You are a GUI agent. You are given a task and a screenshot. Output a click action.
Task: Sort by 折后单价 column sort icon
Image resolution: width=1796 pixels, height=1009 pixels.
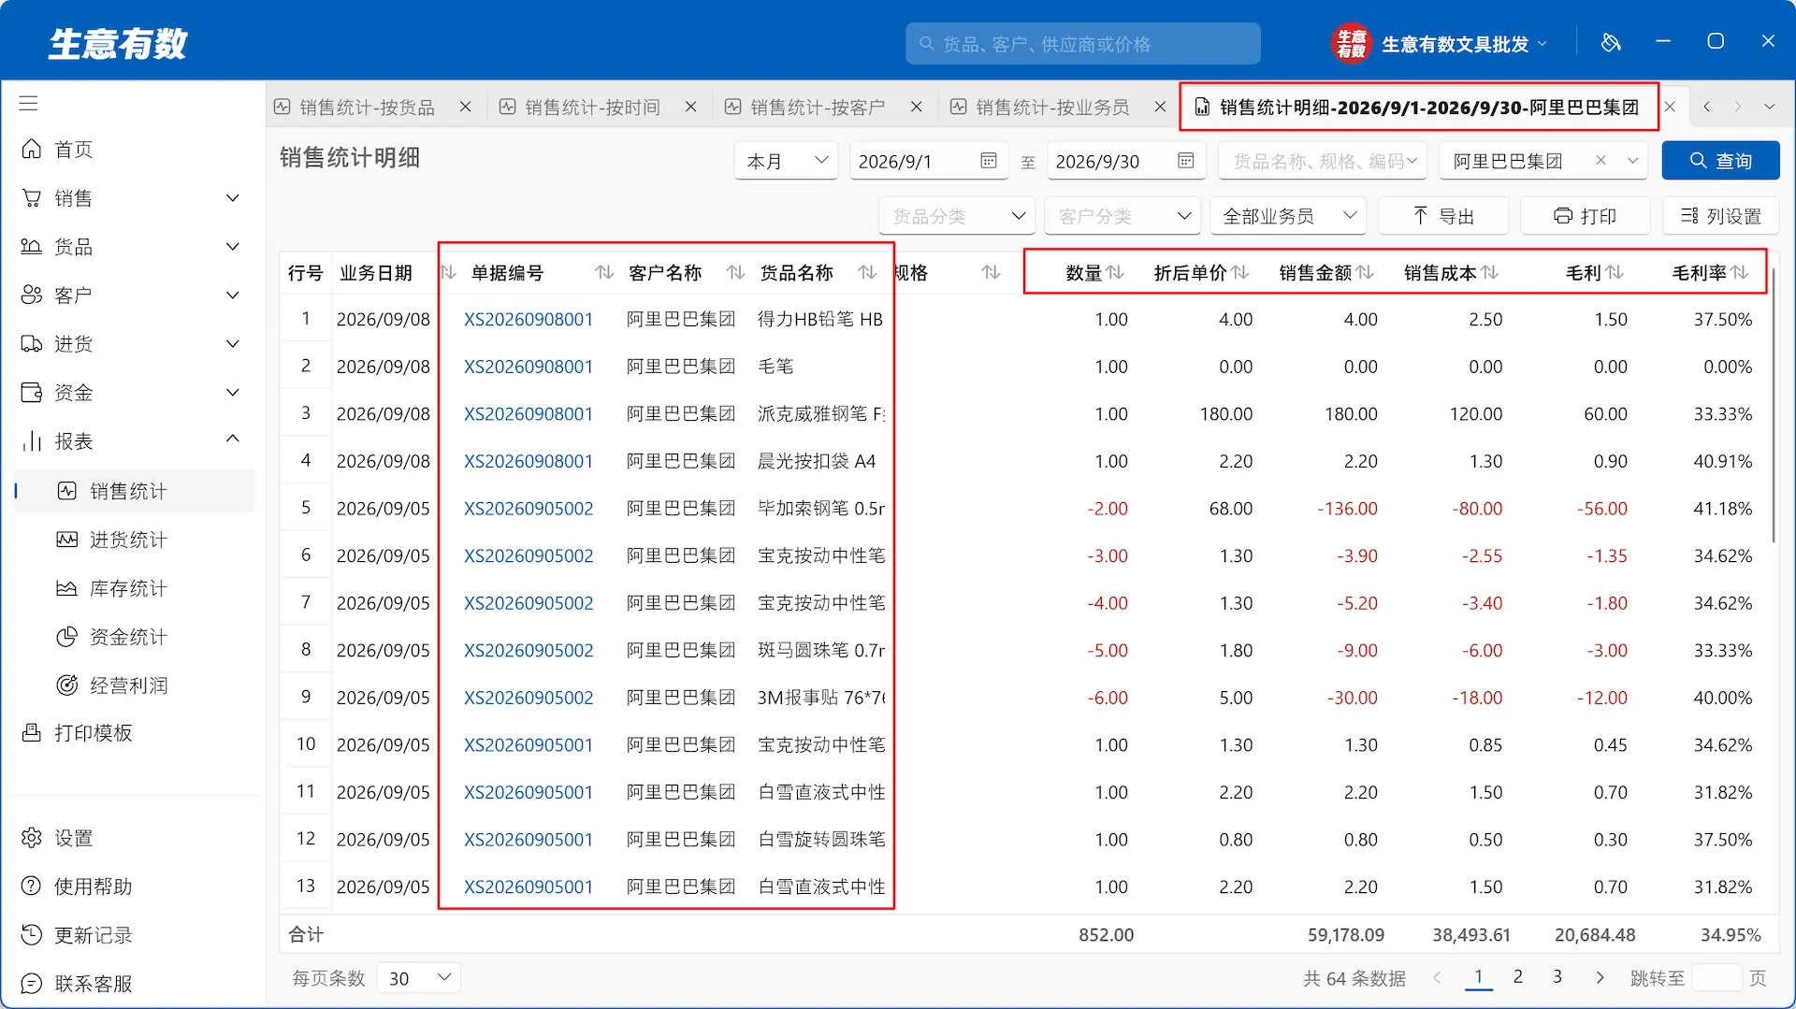click(x=1240, y=272)
